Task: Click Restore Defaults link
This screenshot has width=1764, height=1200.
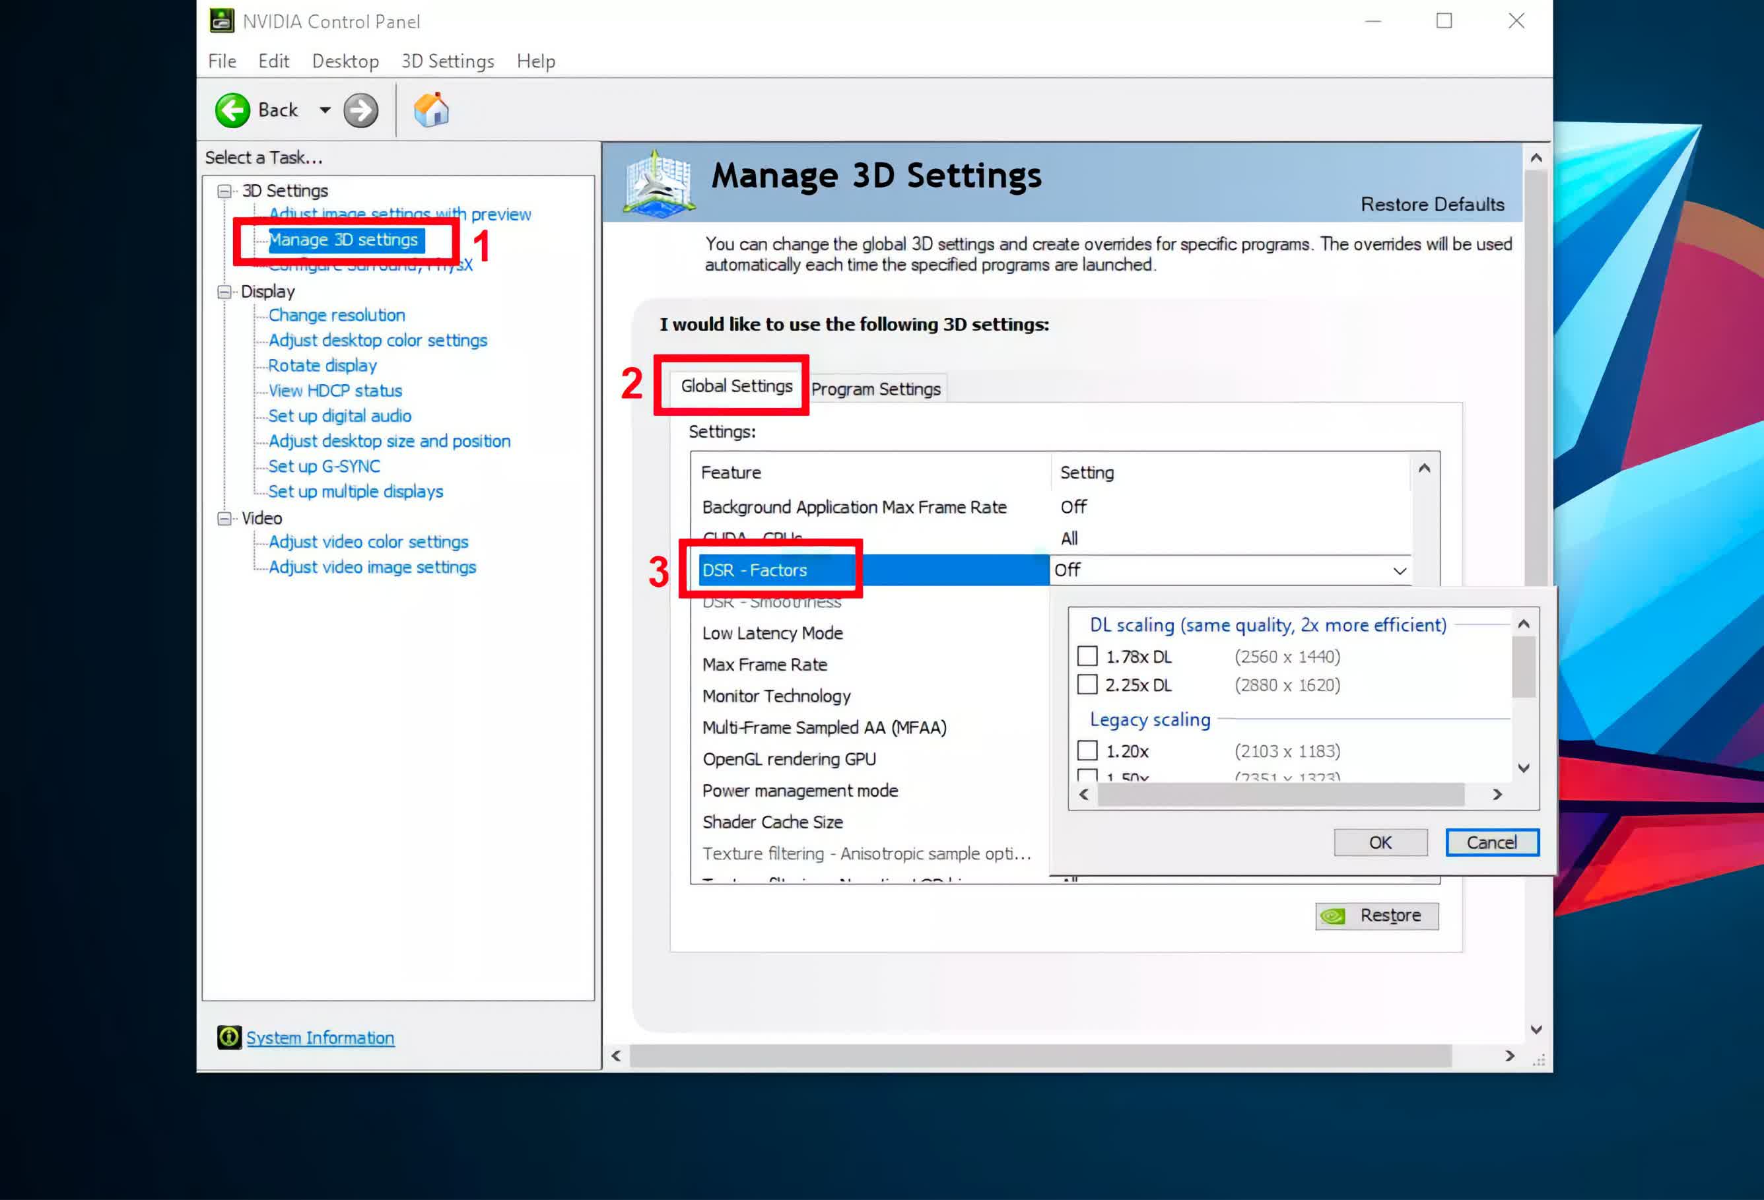Action: [1431, 204]
